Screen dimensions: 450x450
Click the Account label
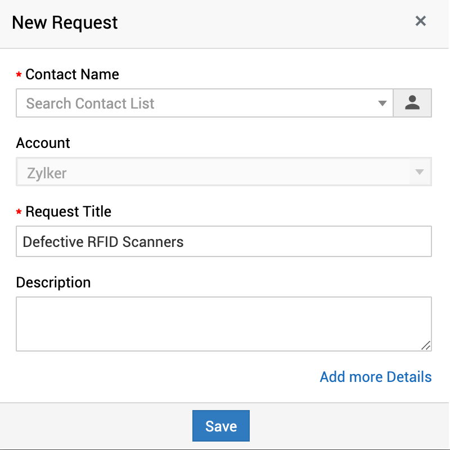coord(43,143)
